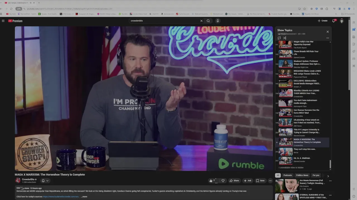The image size is (357, 200).
Task: Save the video to a playlist
Action: [x=260, y=181]
